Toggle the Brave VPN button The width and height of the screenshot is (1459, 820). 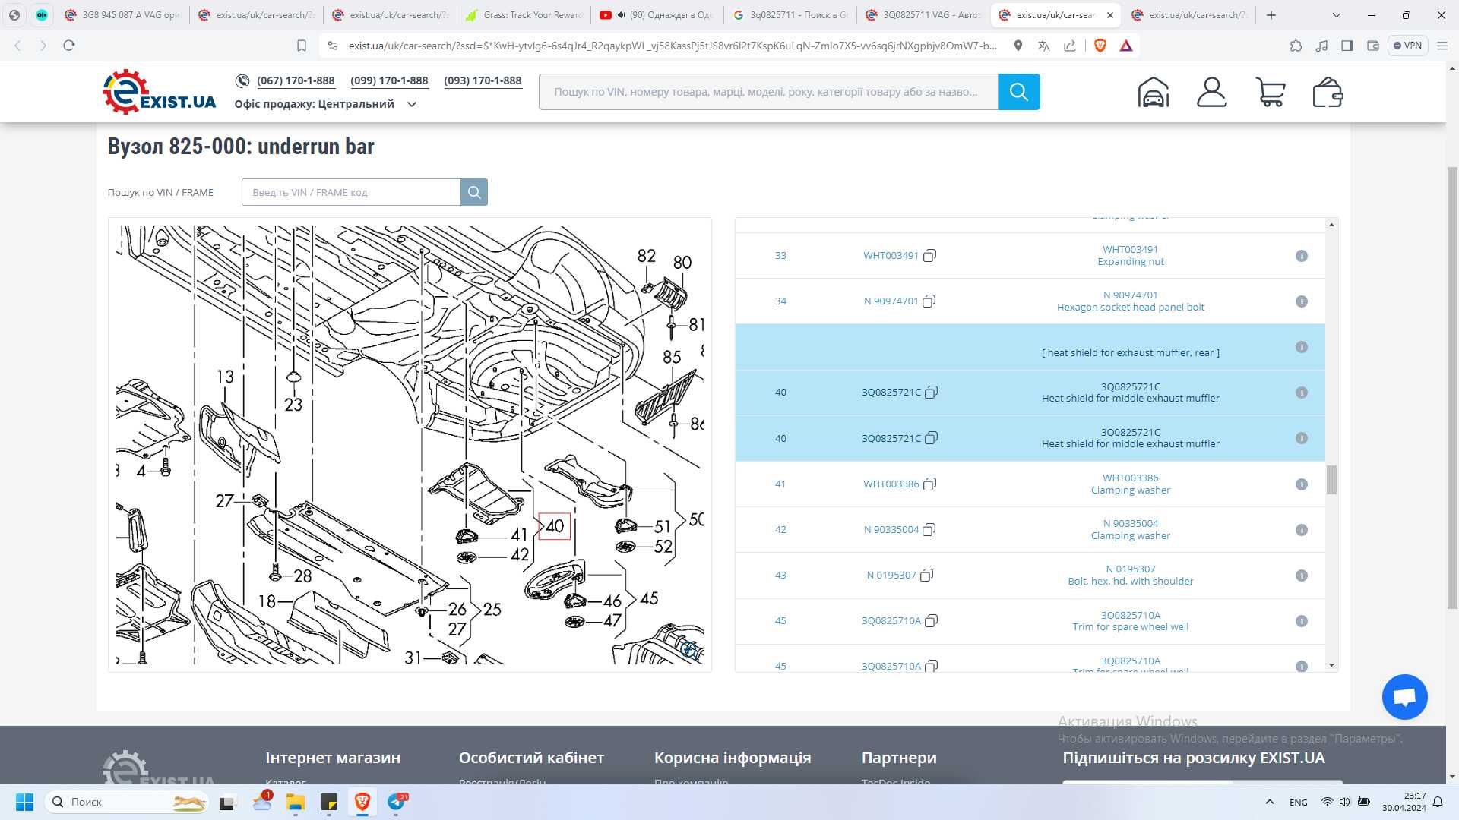point(1407,46)
